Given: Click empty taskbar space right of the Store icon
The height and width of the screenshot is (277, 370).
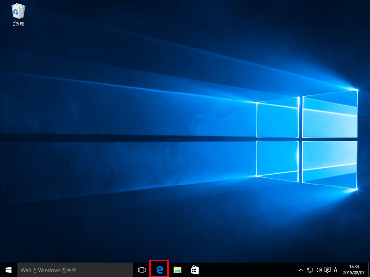Looking at the screenshot, I should click(247, 270).
